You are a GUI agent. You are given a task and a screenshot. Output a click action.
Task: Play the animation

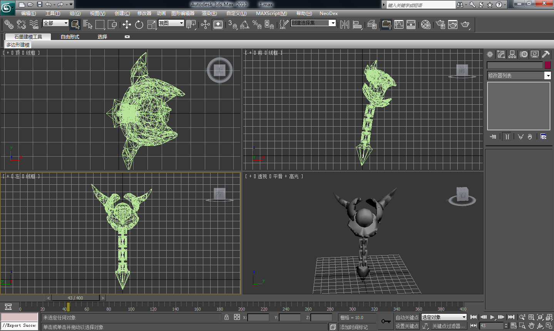tap(492, 317)
